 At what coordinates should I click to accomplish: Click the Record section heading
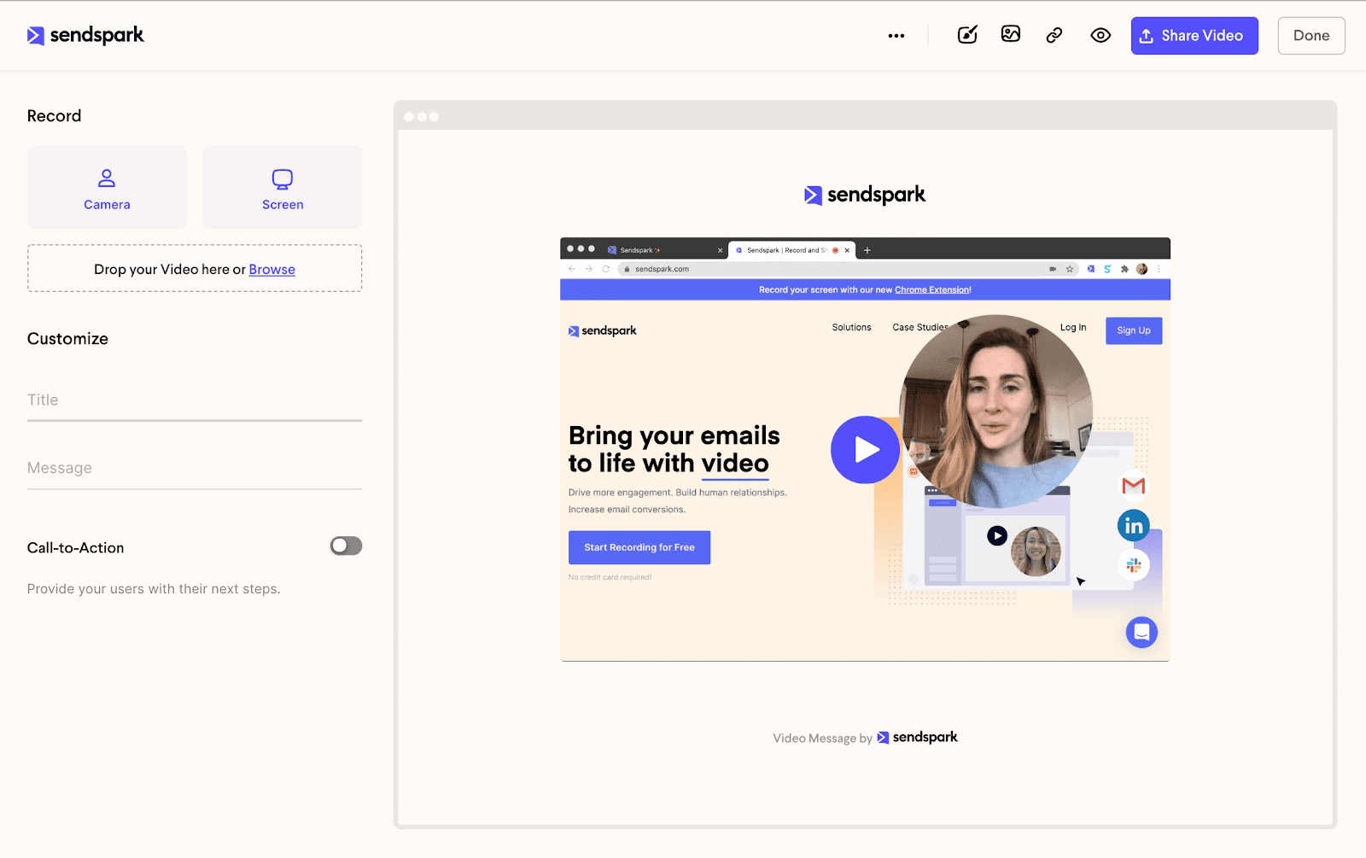(x=54, y=116)
